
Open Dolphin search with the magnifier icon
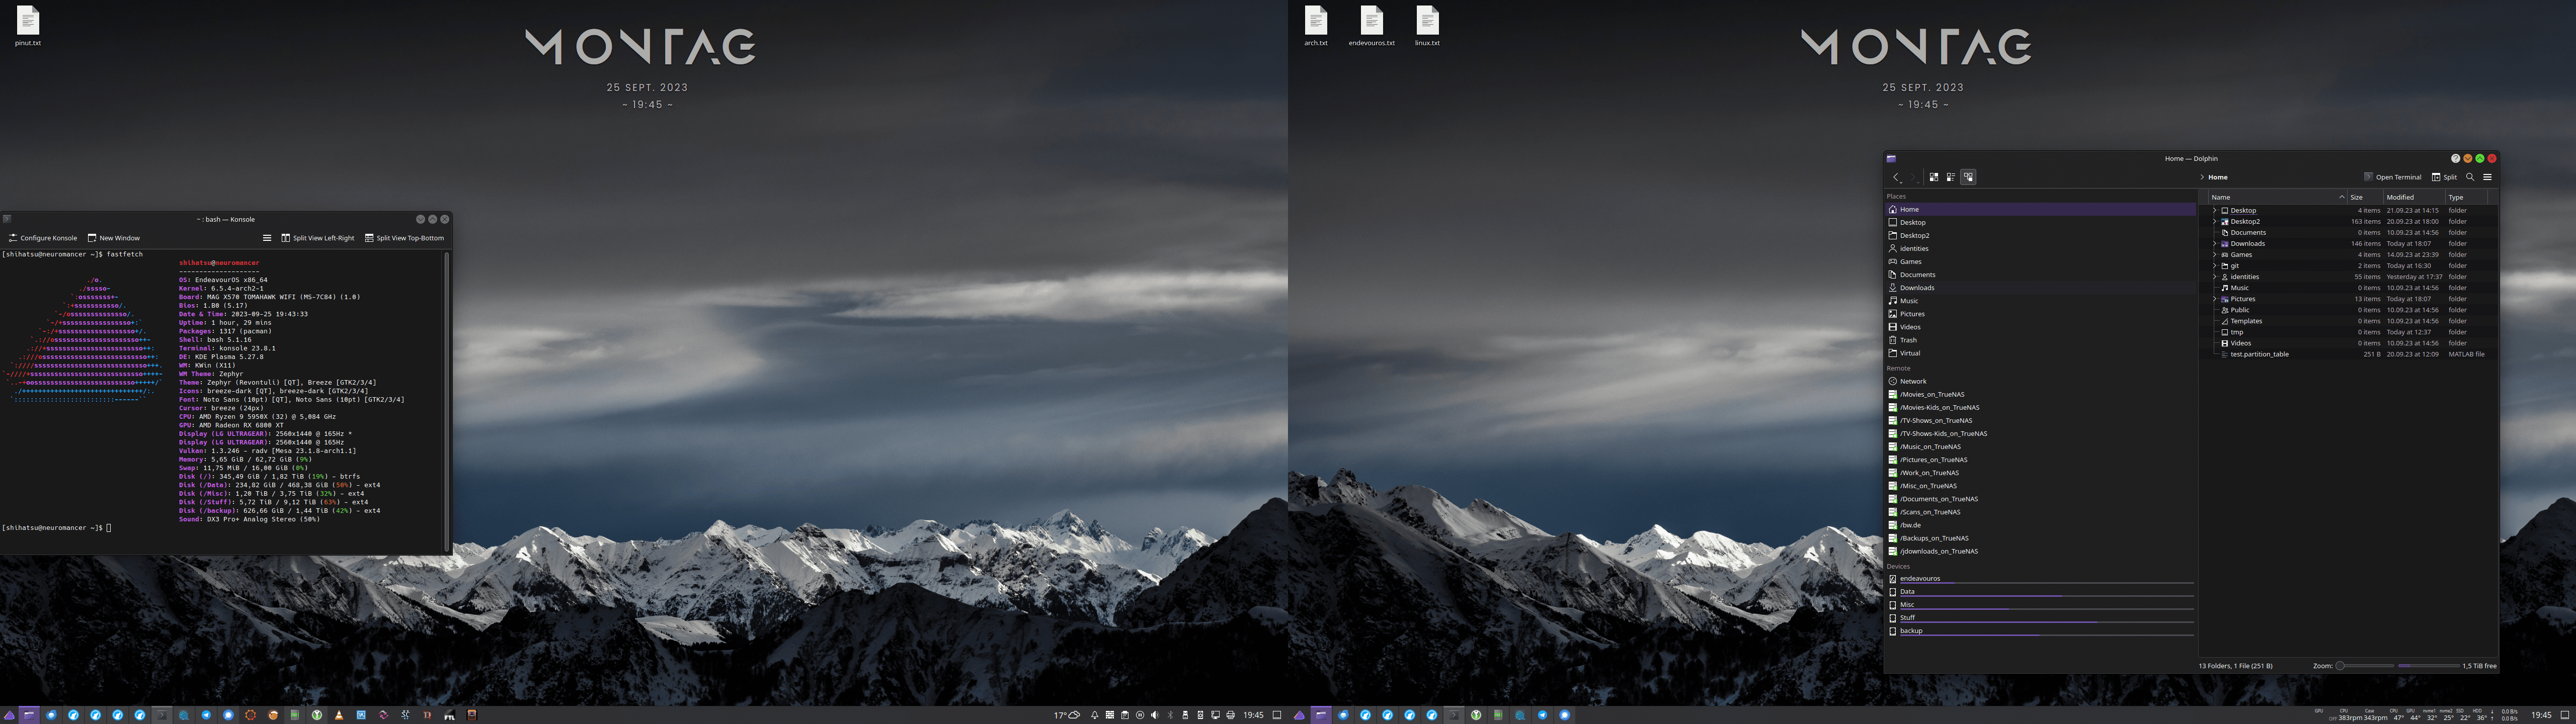[x=2470, y=177]
